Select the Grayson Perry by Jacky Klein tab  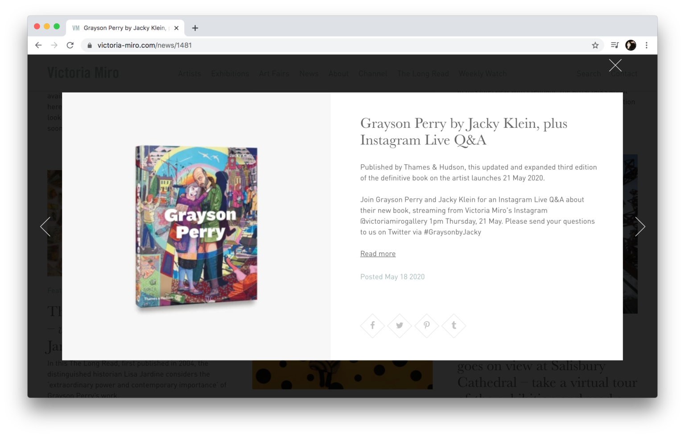click(x=125, y=28)
